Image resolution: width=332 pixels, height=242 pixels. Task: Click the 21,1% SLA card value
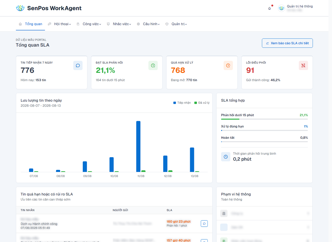tap(106, 70)
